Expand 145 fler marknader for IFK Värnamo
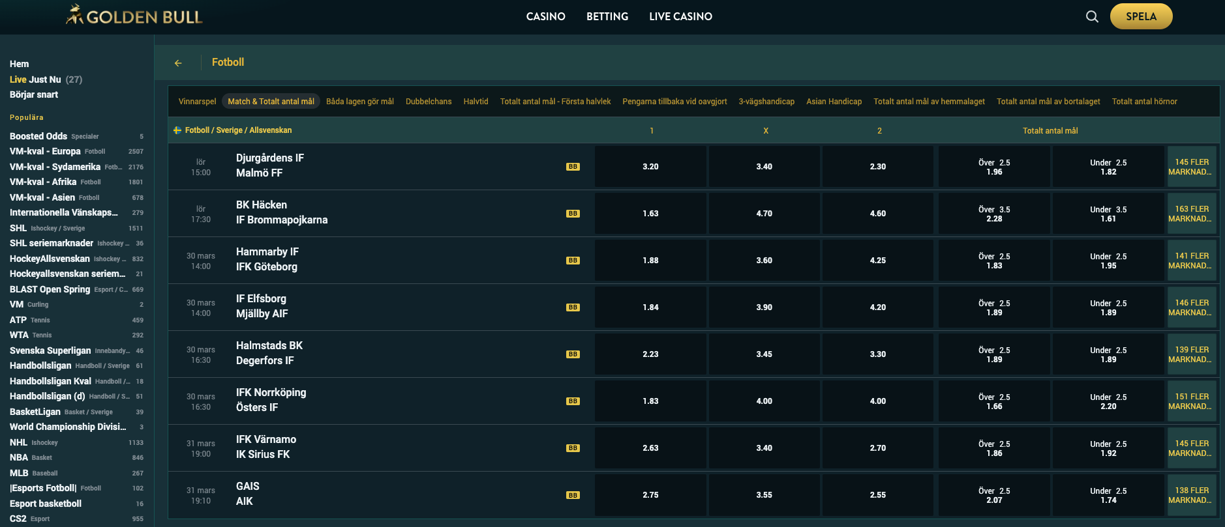This screenshot has height=527, width=1225. [x=1191, y=448]
